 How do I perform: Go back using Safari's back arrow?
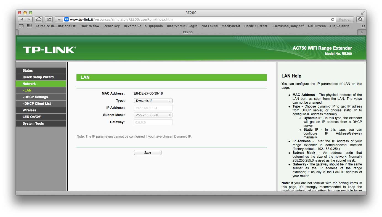[22, 19]
